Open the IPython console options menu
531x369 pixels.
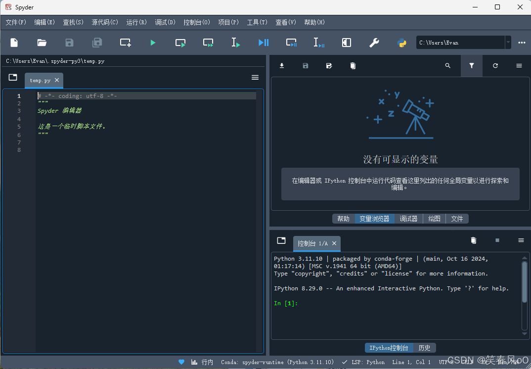521,240
